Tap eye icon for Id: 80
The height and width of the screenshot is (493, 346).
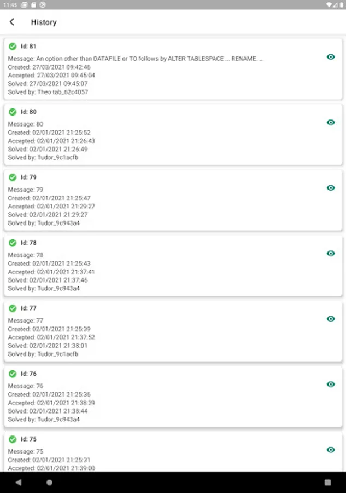coord(330,122)
